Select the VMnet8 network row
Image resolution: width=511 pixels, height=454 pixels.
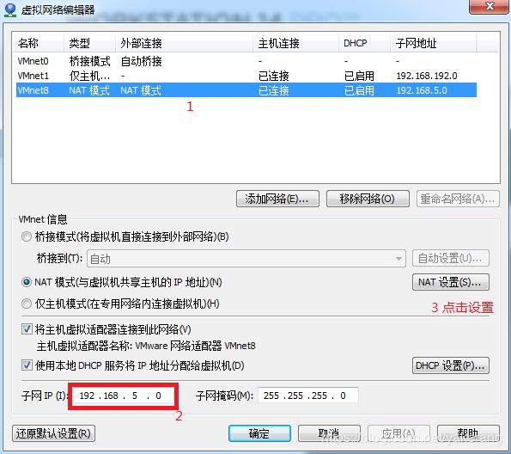pos(246,90)
